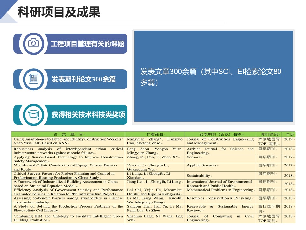Image resolution: width=306 pixels, height=230 pixels.
Task: Click the Combining BIM and Ontology paper title
Action: (x=68, y=218)
